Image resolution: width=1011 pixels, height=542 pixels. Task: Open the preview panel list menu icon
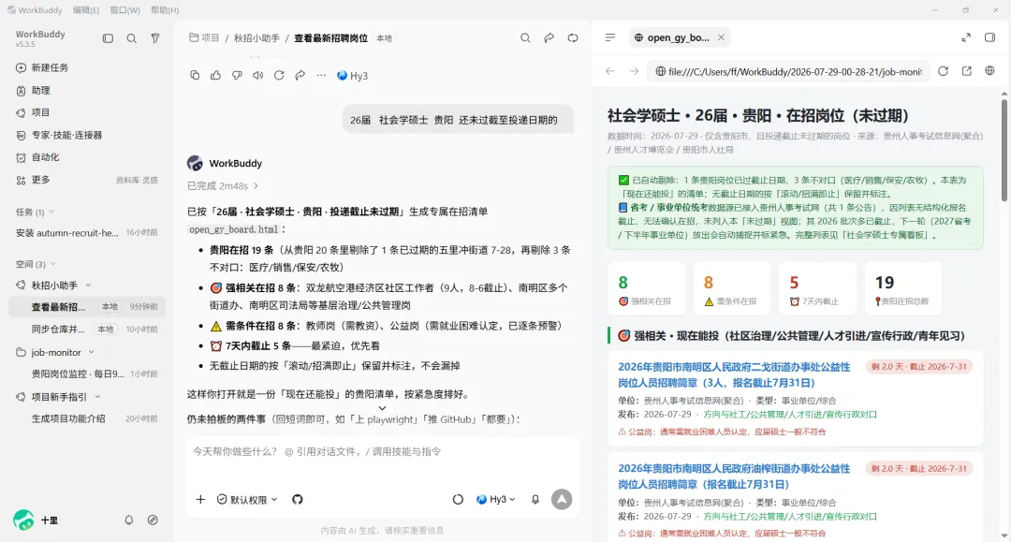(610, 37)
